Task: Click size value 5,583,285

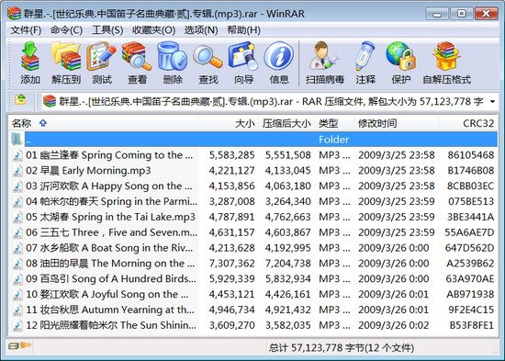Action: coord(232,155)
